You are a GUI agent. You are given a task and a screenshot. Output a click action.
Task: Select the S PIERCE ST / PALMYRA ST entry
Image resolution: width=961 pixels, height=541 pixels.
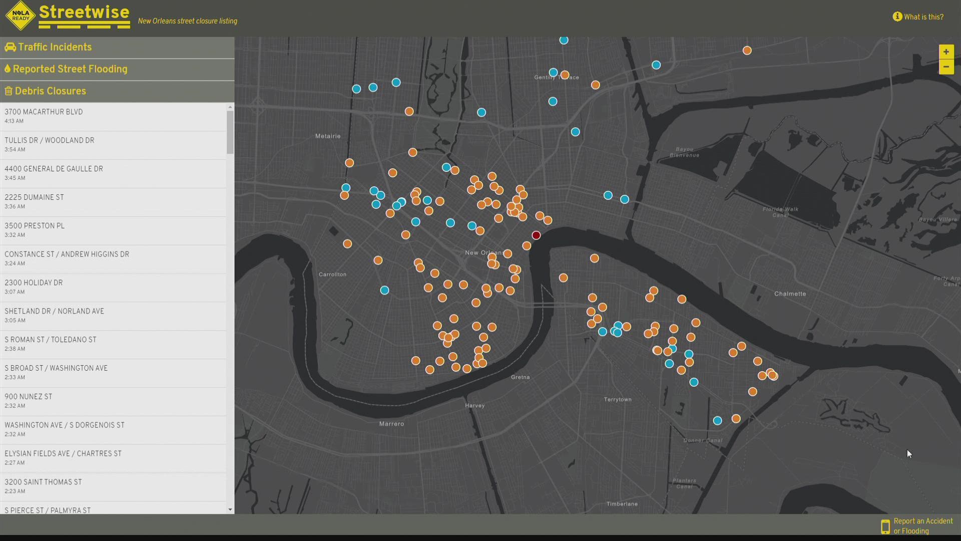[113, 508]
